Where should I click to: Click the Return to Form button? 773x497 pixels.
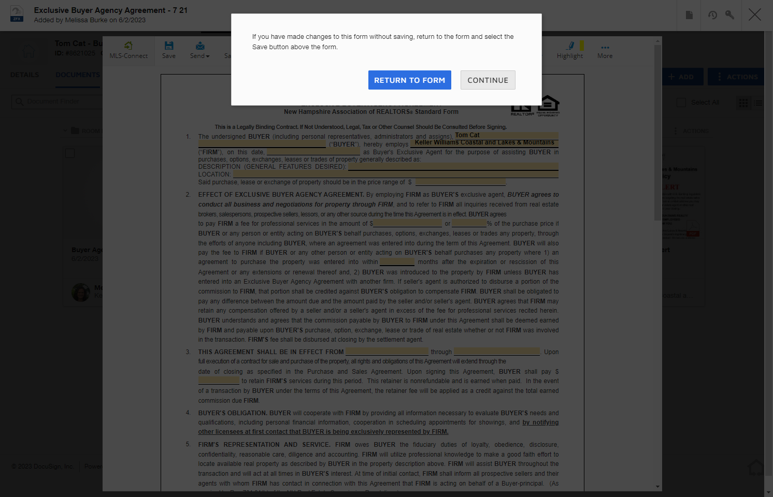409,80
